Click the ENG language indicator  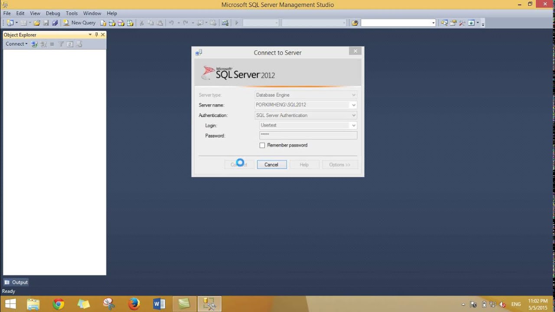516,304
